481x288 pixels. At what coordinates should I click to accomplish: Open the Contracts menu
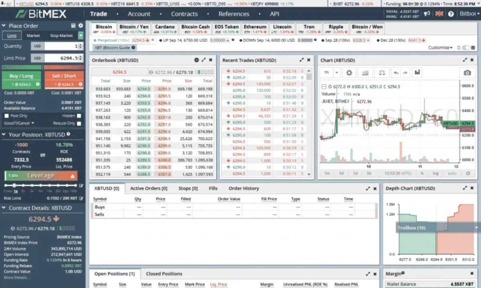pyautogui.click(x=184, y=14)
